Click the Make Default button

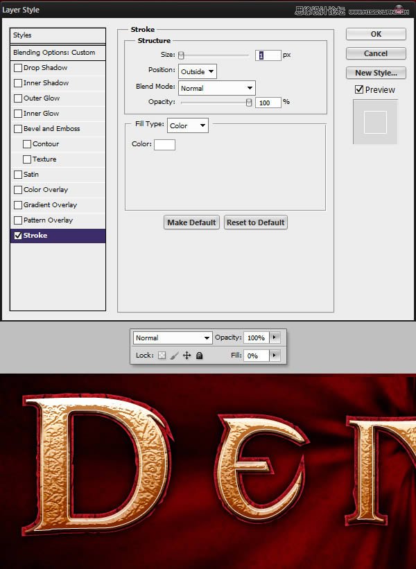tap(191, 222)
